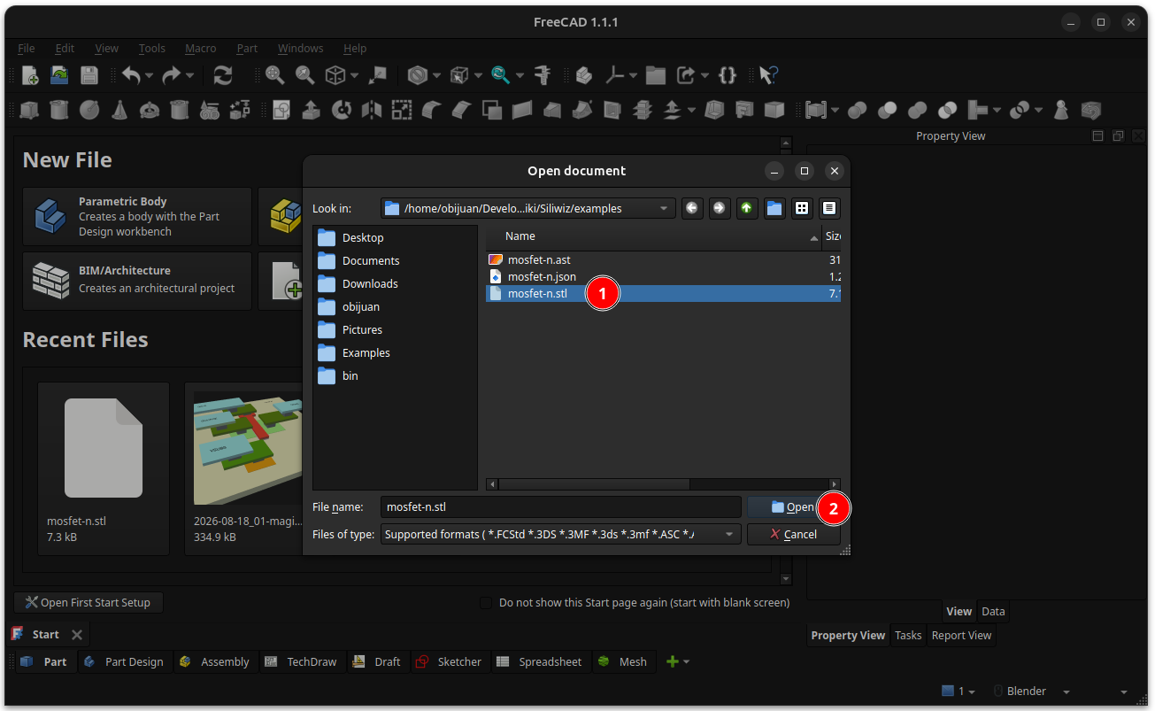
Task: Select mosfet-n.json in the file list
Action: tap(542, 277)
